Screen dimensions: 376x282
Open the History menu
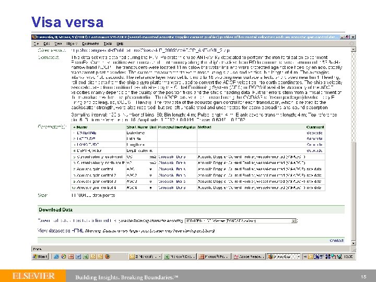(72, 44)
